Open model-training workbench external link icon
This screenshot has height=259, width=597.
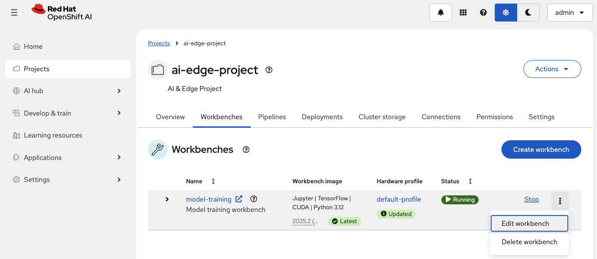pos(239,199)
